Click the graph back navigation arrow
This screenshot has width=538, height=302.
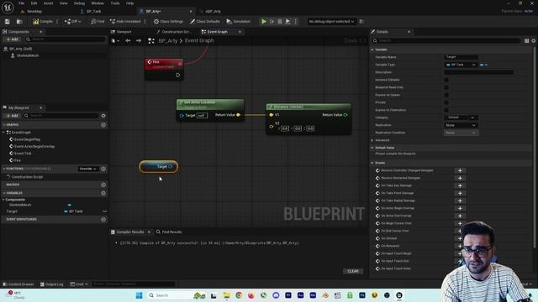[128, 41]
